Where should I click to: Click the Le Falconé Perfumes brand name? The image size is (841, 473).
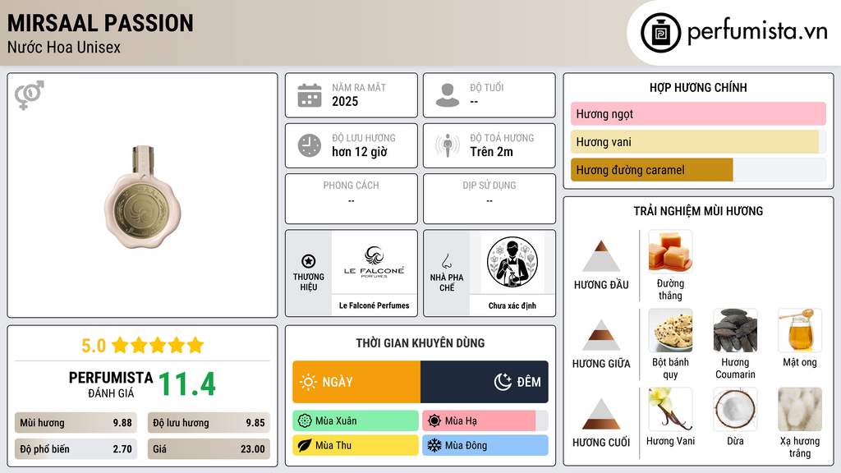coord(375,305)
